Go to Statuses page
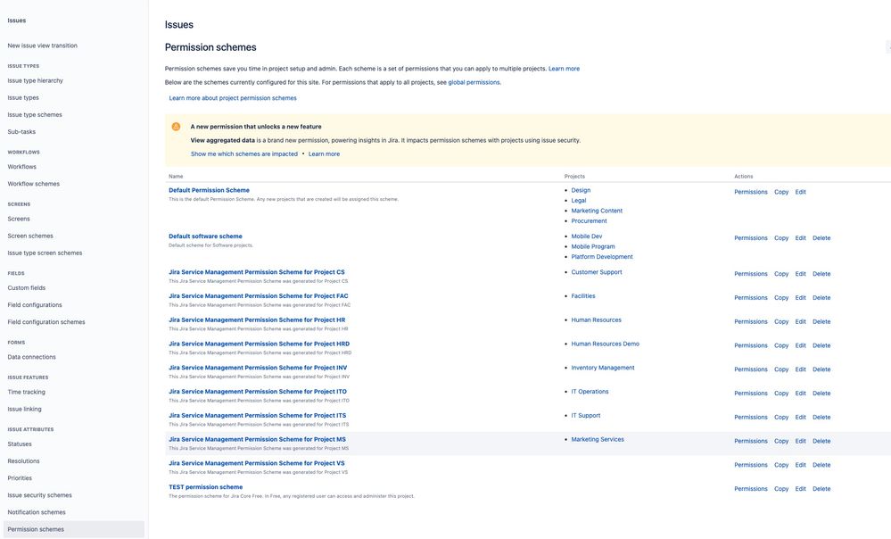The width and height of the screenshot is (891, 539). [20, 444]
